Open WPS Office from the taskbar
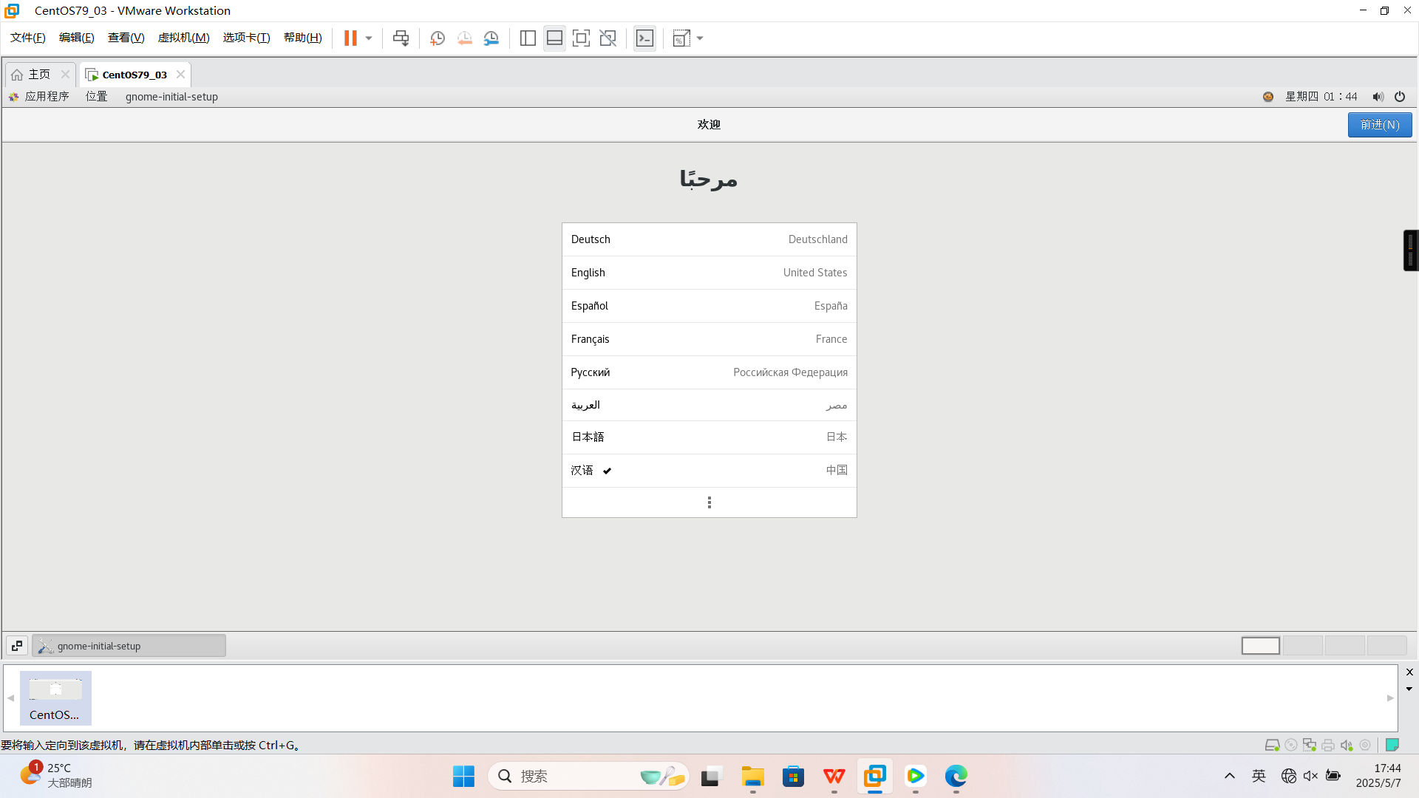This screenshot has width=1419, height=798. 834,776
